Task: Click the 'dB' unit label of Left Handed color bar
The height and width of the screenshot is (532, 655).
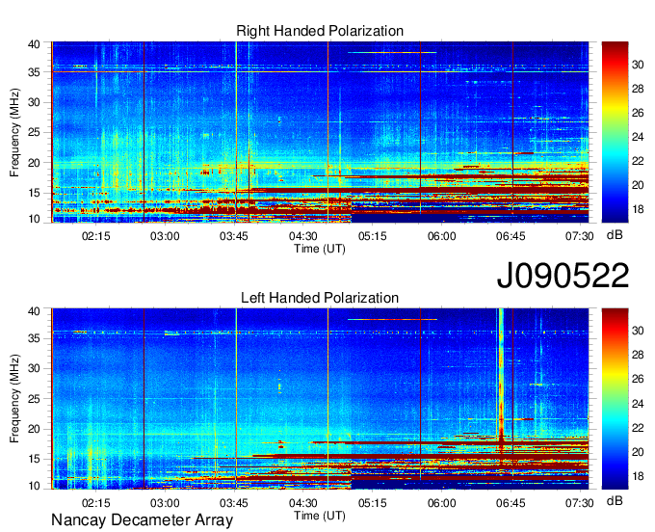Action: pyautogui.click(x=615, y=501)
